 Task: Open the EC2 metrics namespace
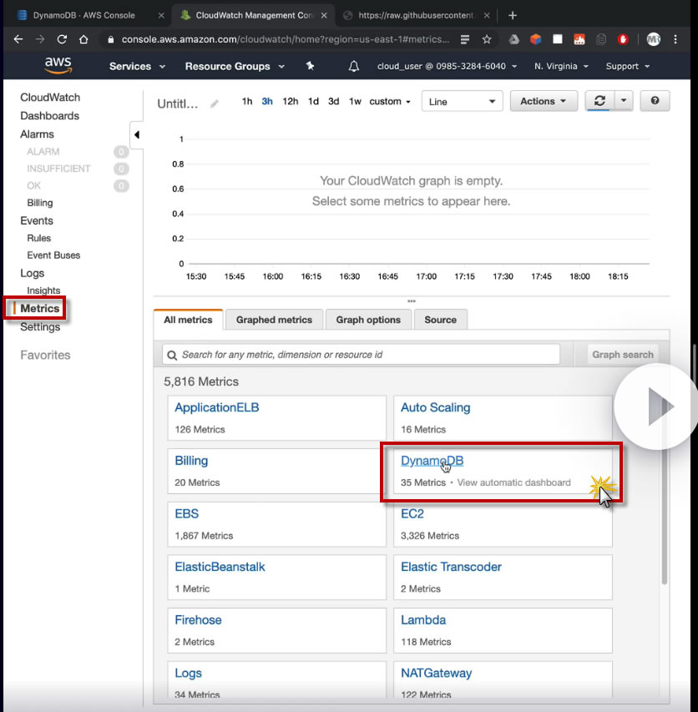click(412, 513)
